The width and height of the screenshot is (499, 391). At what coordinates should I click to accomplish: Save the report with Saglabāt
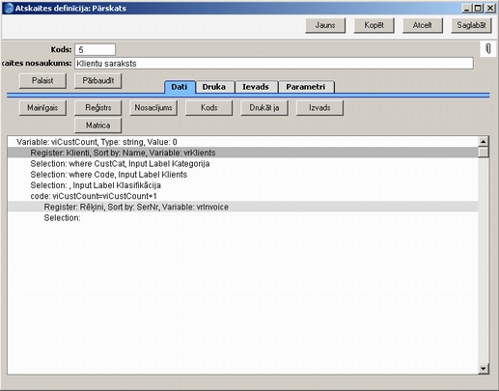point(471,25)
